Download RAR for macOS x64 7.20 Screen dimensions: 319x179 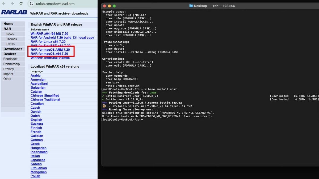coord(49,54)
